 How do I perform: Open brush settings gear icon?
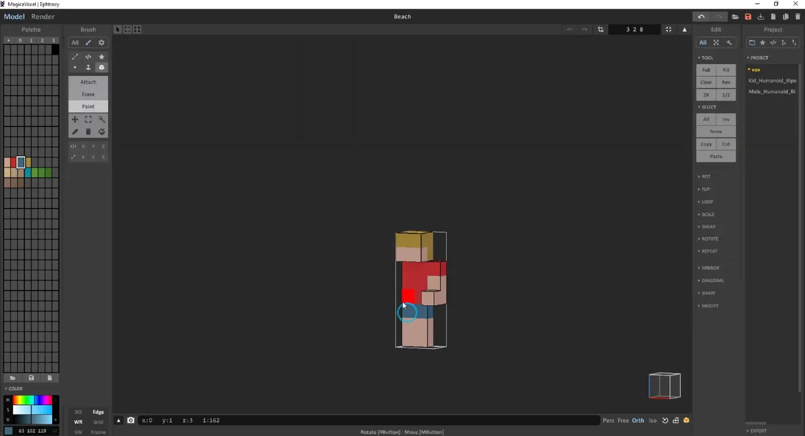coord(101,43)
